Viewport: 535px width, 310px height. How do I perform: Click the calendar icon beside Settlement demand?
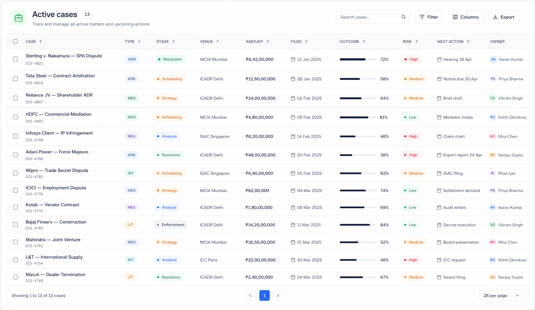[x=439, y=190]
